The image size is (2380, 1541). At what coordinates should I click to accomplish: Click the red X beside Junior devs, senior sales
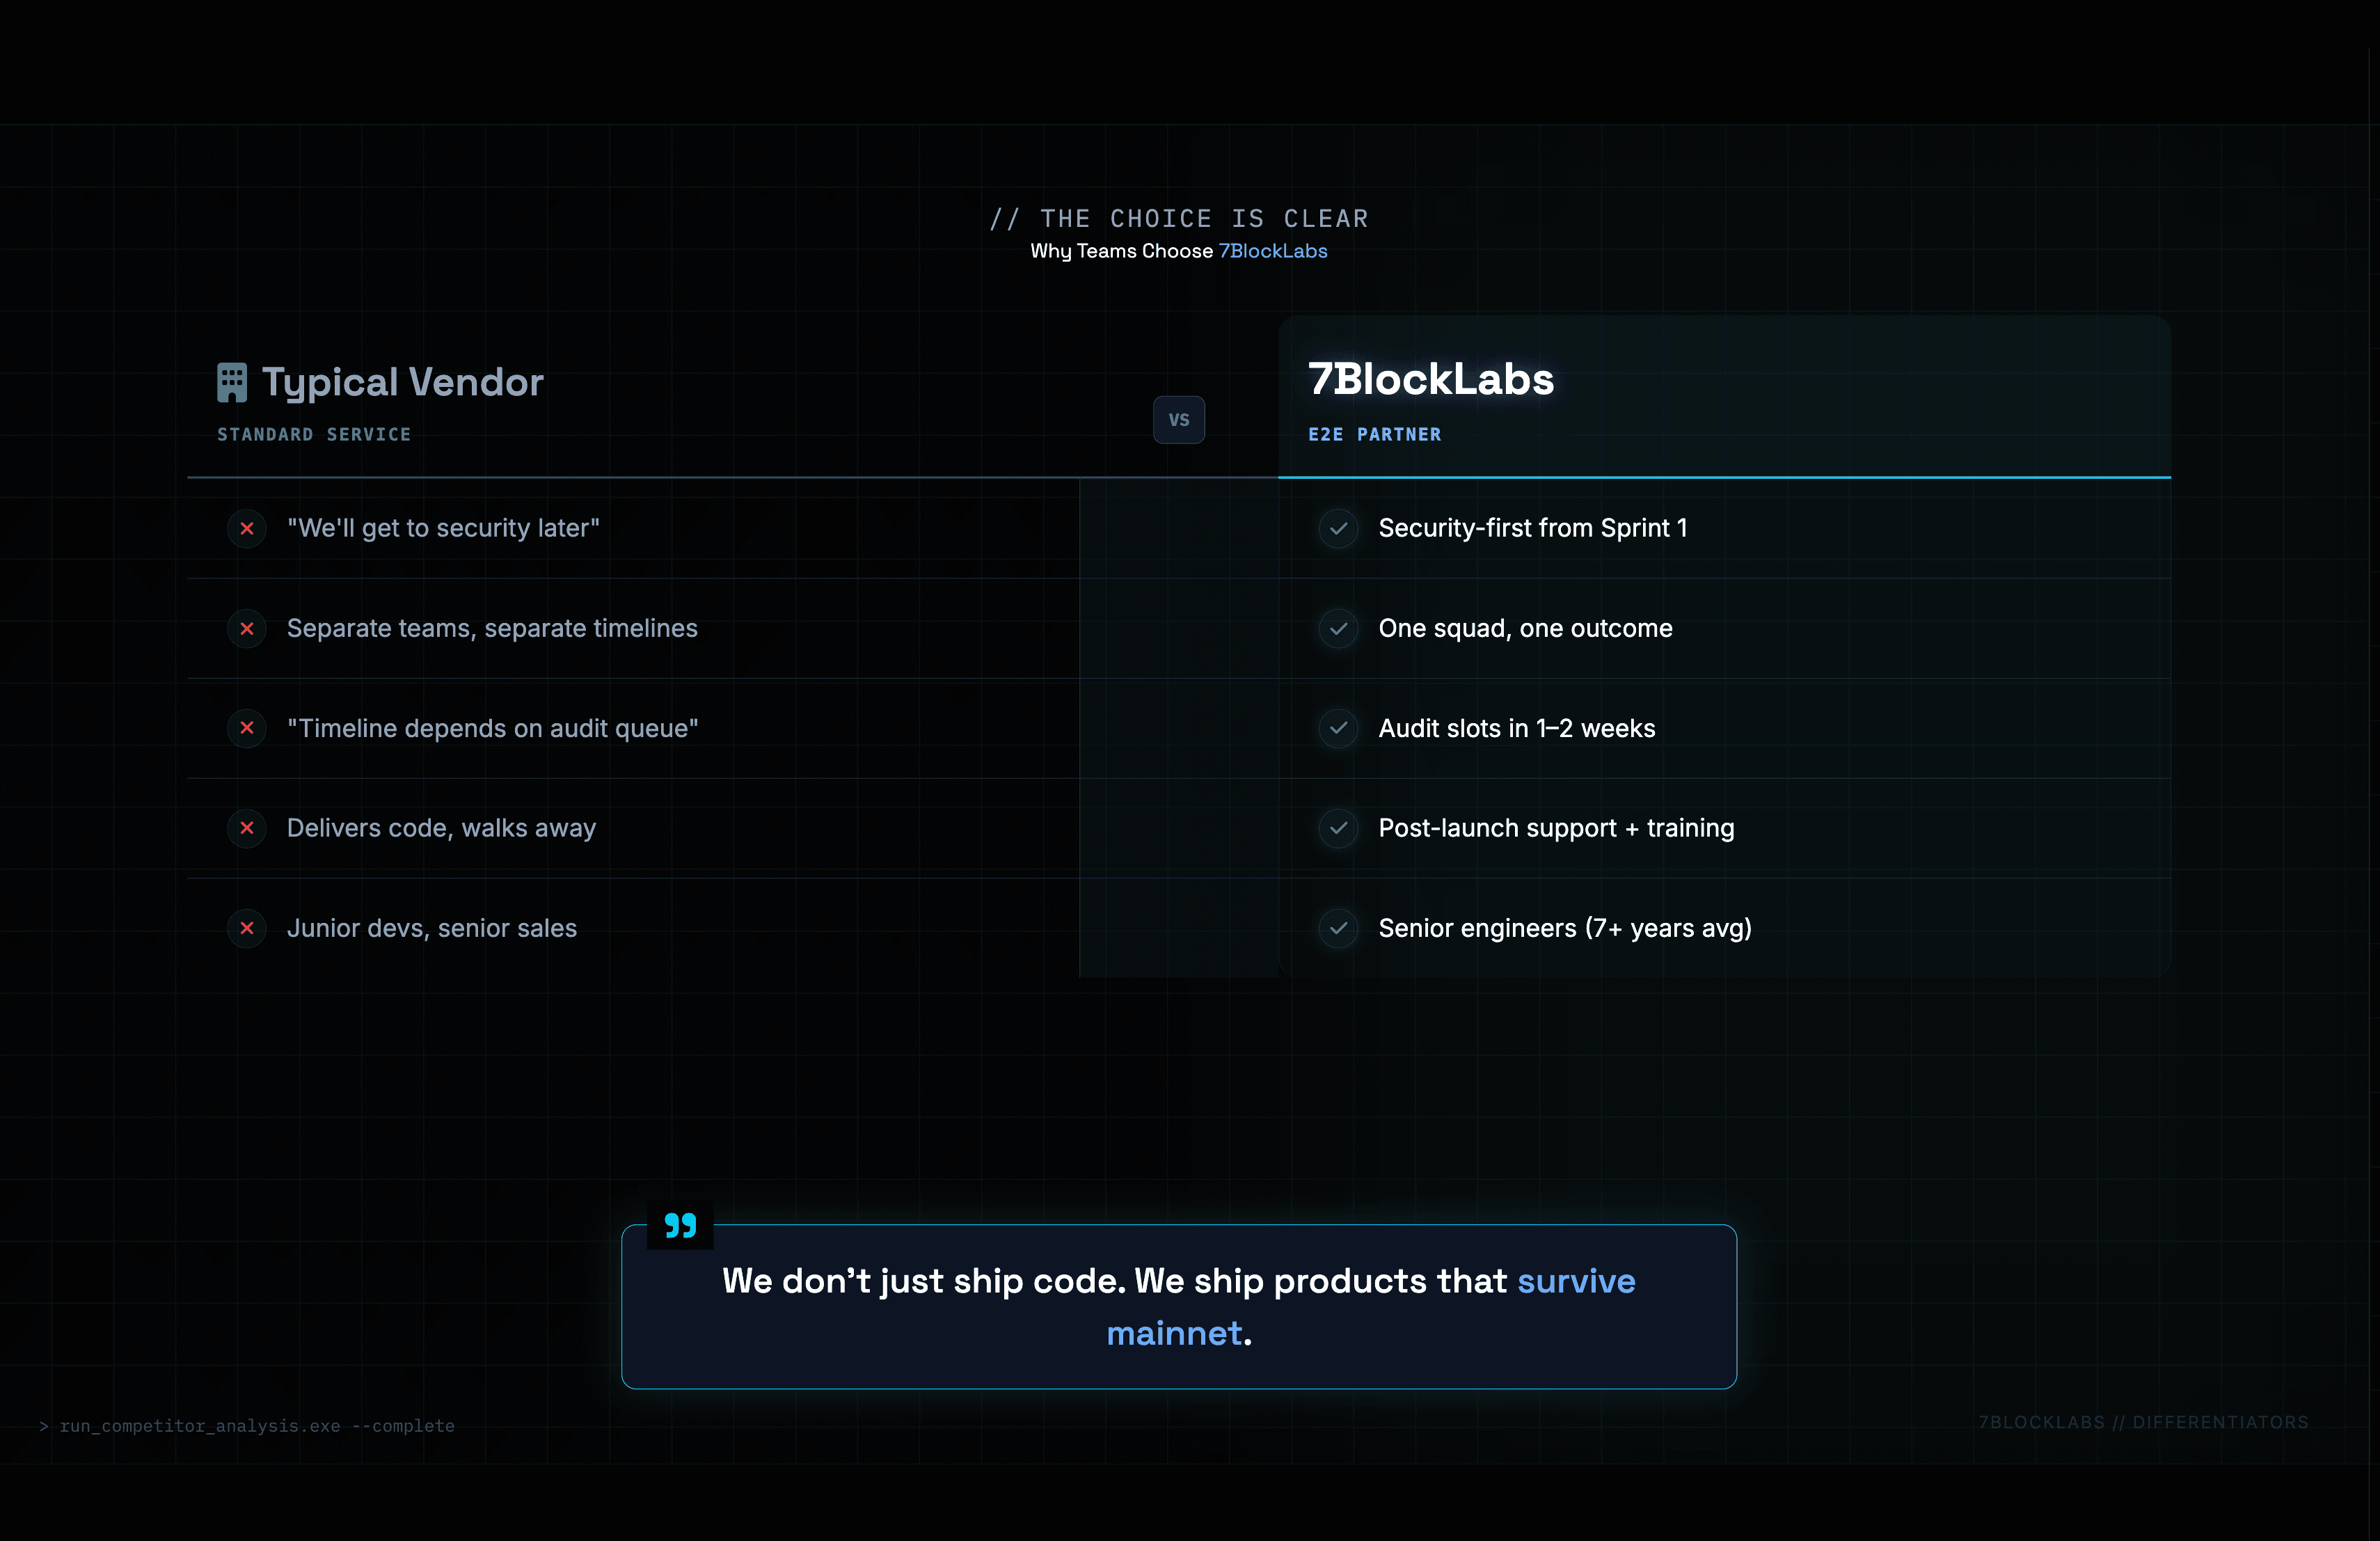pos(247,928)
